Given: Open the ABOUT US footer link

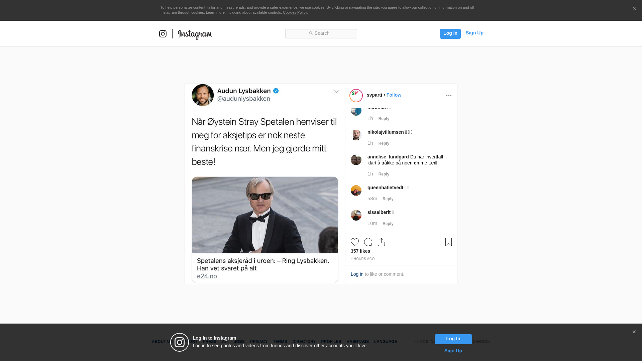Looking at the screenshot, I should click(x=162, y=342).
